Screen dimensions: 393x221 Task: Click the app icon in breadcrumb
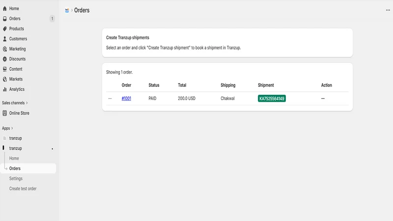point(67,10)
